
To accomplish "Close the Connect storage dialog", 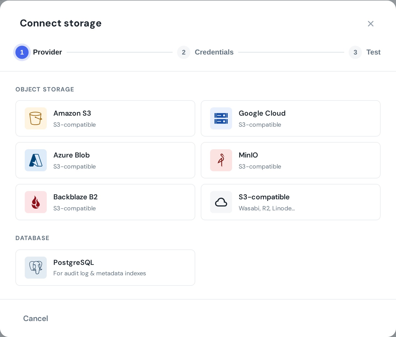I will pyautogui.click(x=371, y=24).
